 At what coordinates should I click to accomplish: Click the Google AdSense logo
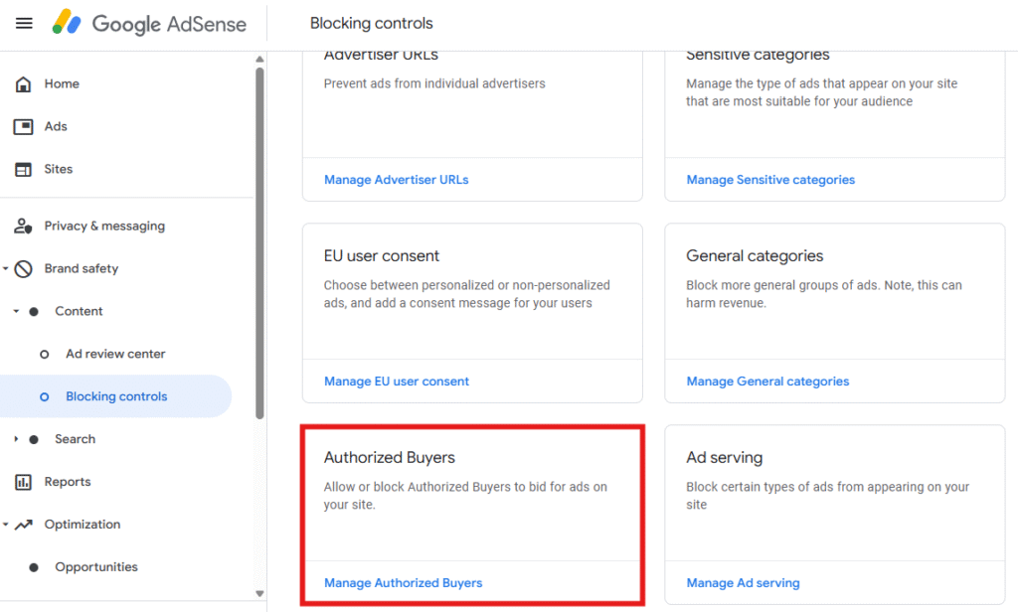pyautogui.click(x=149, y=23)
